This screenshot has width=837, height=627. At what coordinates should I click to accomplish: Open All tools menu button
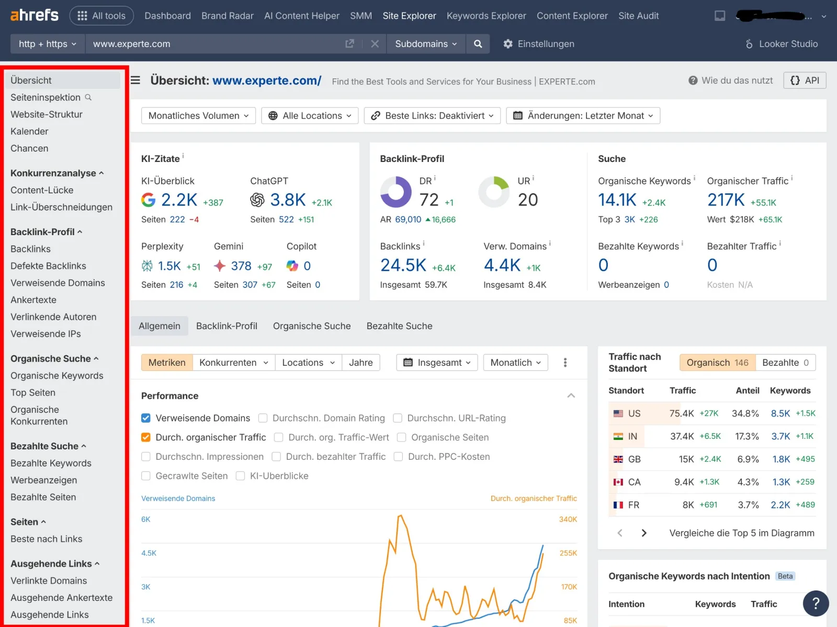(101, 16)
